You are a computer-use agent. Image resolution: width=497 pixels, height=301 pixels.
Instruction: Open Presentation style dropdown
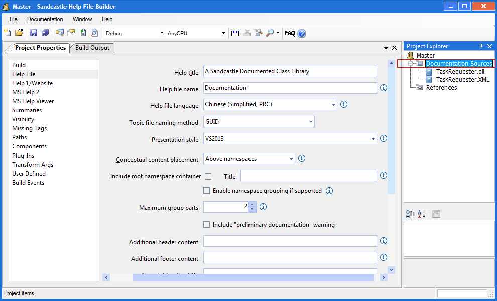click(373, 139)
